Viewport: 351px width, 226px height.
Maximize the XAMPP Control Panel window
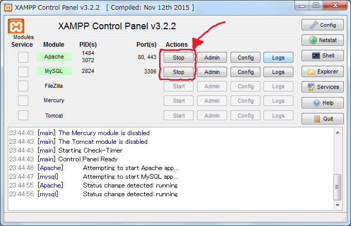[x=316, y=5]
